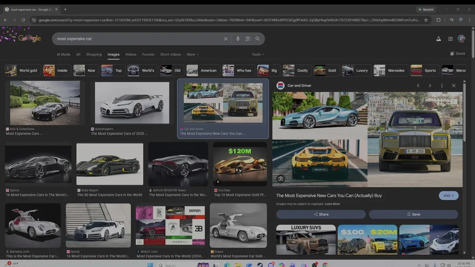Show previous image in preview panel
475x267 pixels.
[x=418, y=86]
